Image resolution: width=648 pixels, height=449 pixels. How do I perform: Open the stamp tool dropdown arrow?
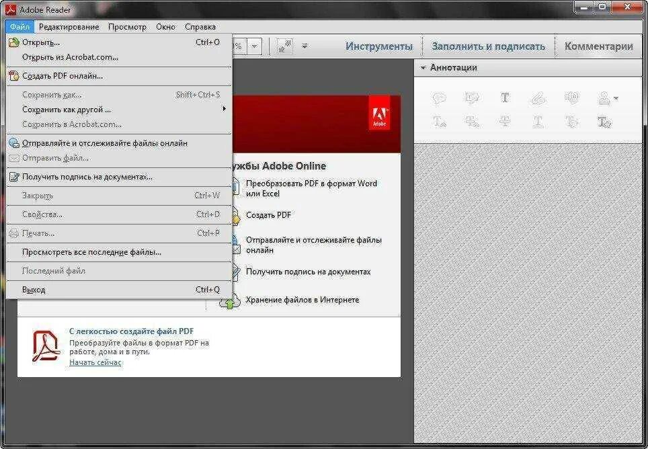(x=616, y=98)
